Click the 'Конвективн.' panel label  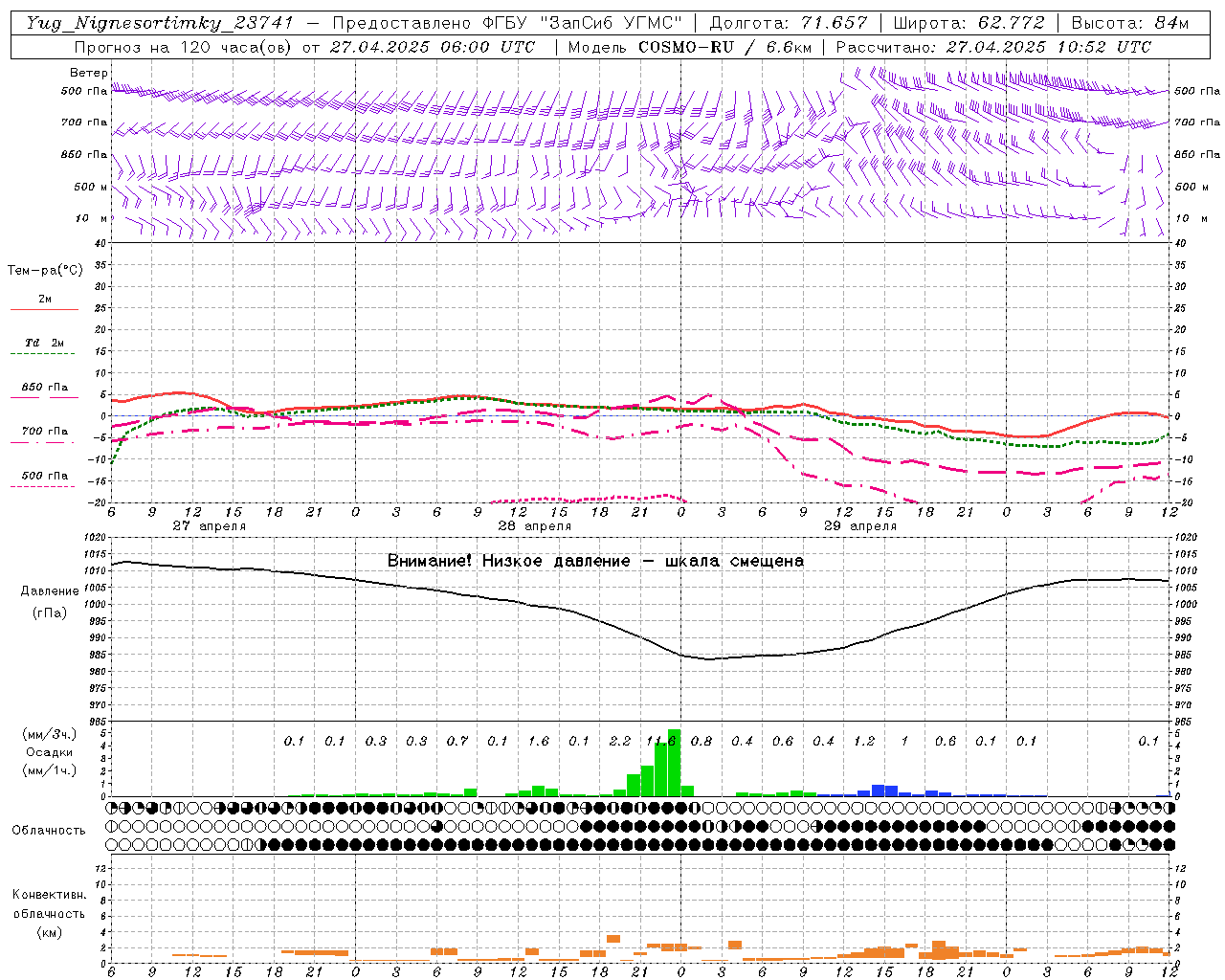click(49, 895)
